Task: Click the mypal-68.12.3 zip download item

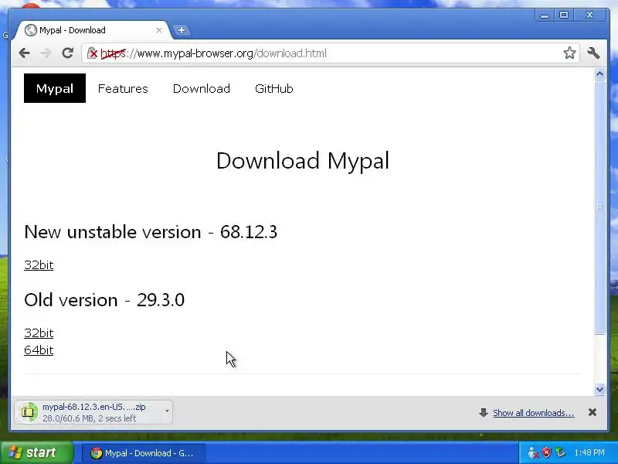Action: pyautogui.click(x=93, y=412)
